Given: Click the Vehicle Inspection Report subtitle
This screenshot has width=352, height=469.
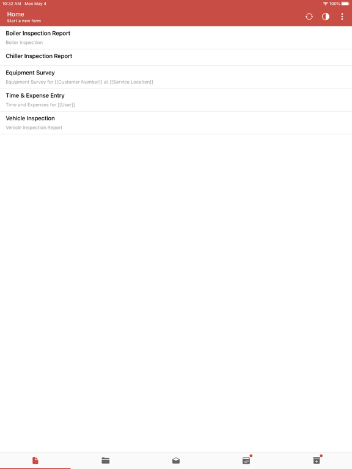Looking at the screenshot, I should pyautogui.click(x=34, y=128).
